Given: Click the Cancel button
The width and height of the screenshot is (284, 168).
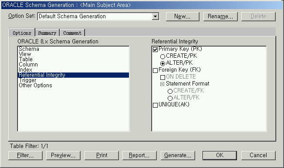Looking at the screenshot, I should click(x=258, y=155).
